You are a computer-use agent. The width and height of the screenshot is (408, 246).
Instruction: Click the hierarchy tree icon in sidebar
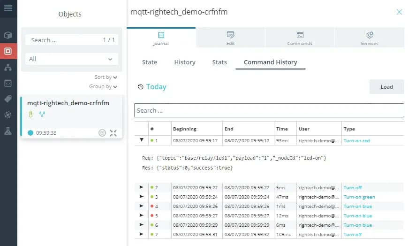click(8, 67)
